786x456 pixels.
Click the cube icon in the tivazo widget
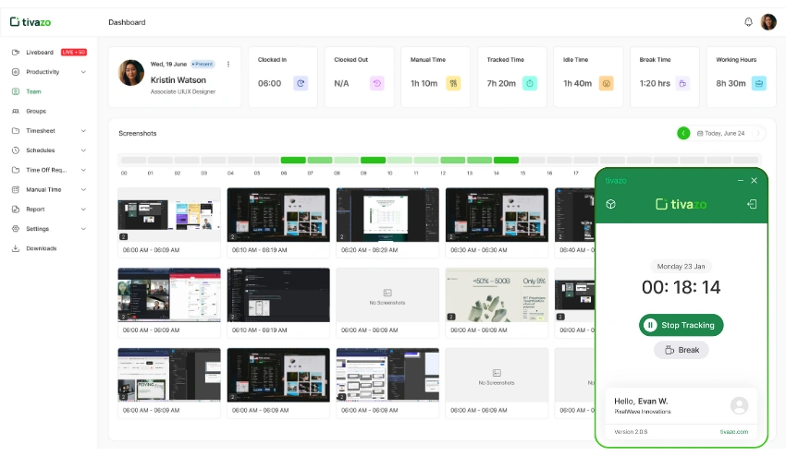(611, 204)
